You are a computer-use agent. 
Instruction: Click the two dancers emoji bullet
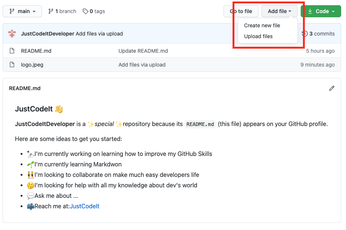(x=30, y=175)
